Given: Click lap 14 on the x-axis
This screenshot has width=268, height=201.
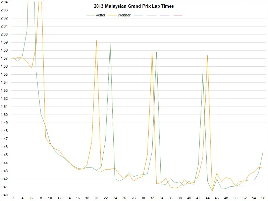Looking at the screenshot, I should coord(69,198).
